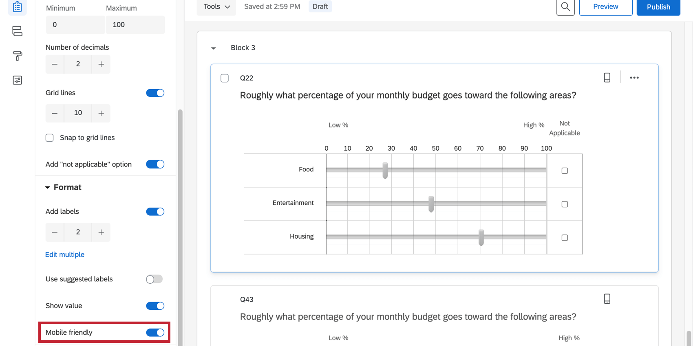This screenshot has width=693, height=346.
Task: Click the Edit multiple link
Action: click(x=65, y=254)
